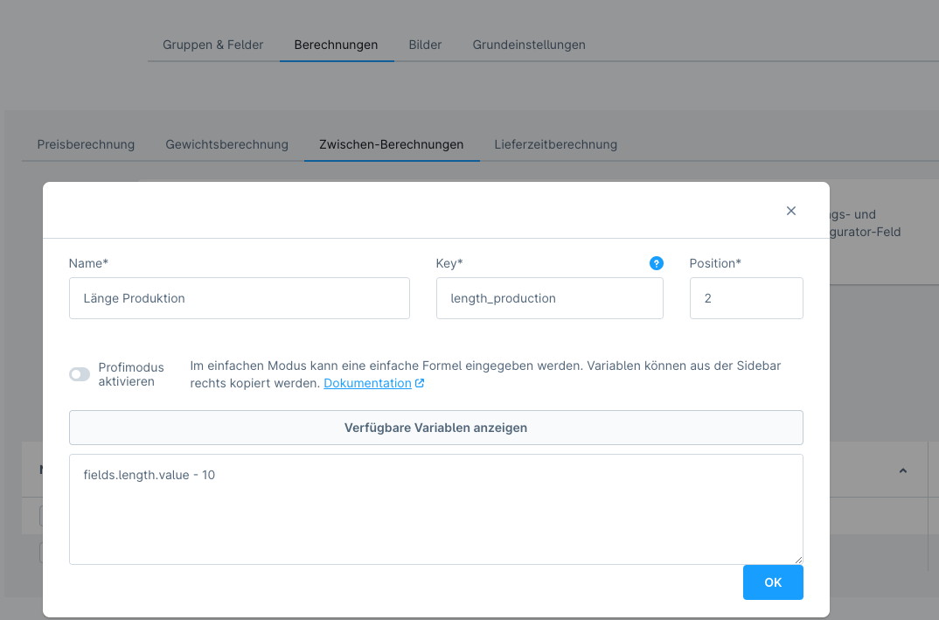
Task: Open the Grundeinstellungen tab
Action: tap(529, 45)
